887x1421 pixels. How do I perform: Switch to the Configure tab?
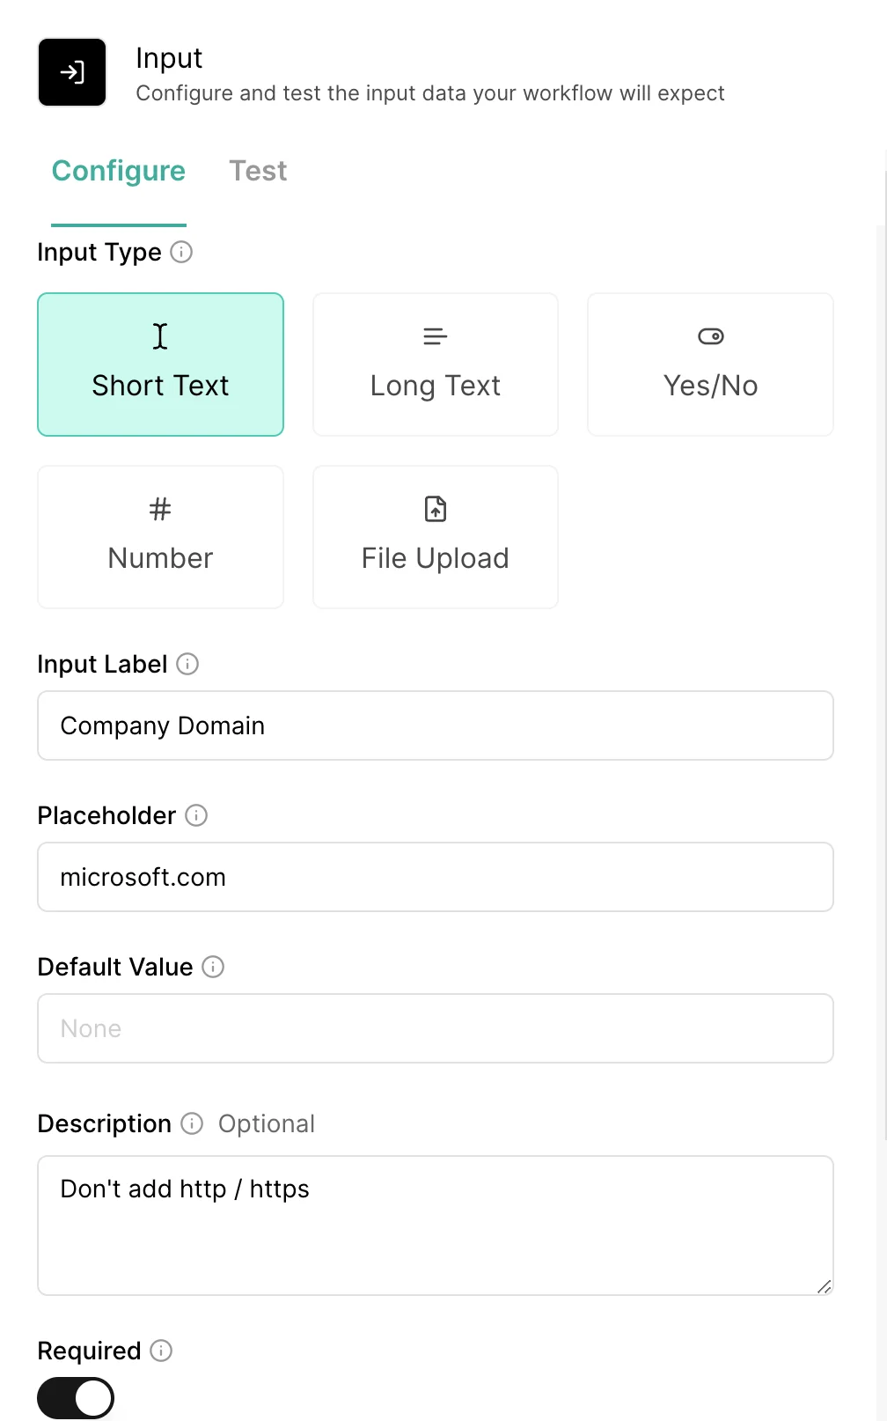pos(119,171)
